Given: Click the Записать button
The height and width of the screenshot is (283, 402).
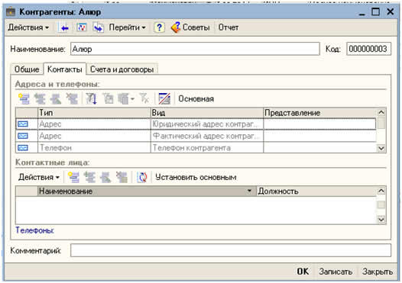Looking at the screenshot, I should coord(336,272).
